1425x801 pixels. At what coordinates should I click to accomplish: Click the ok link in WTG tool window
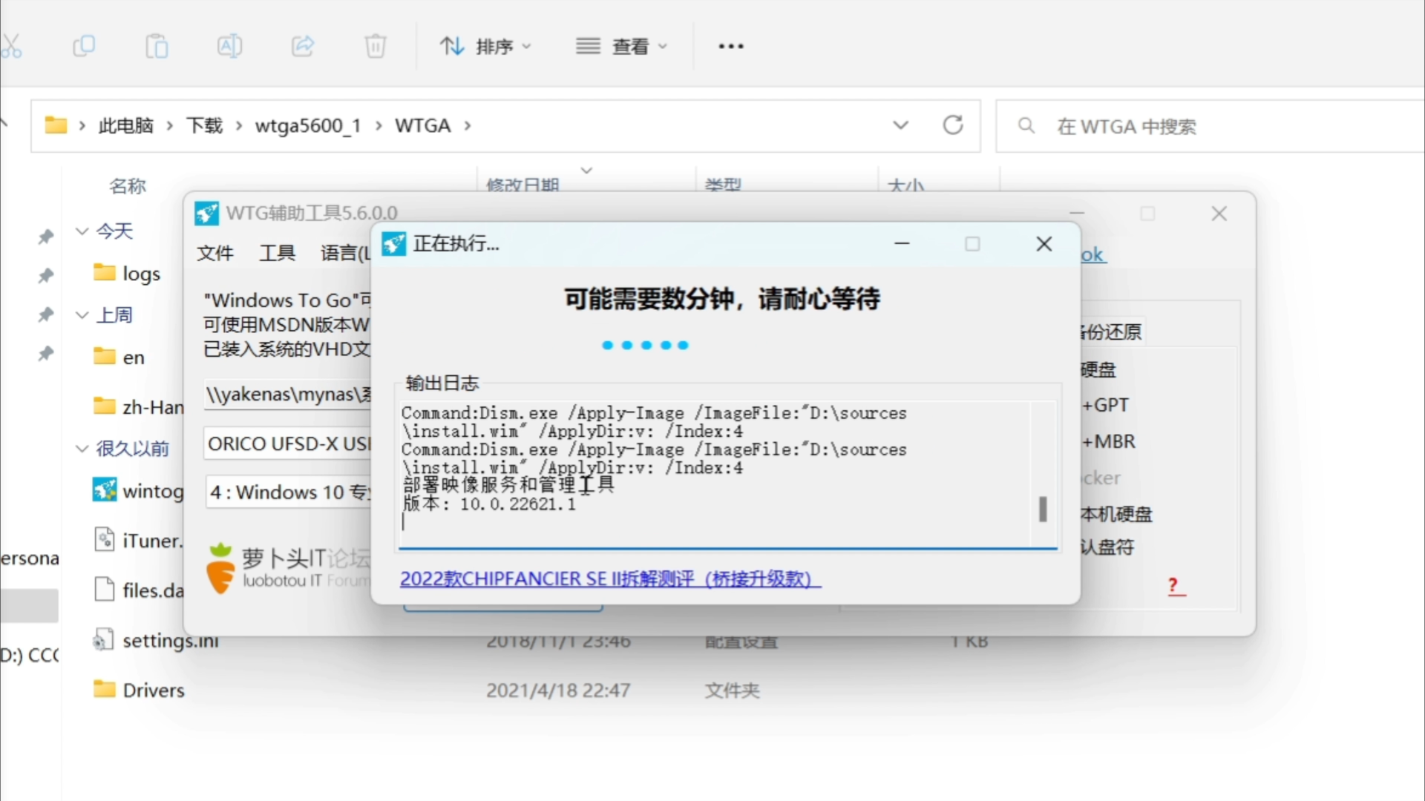(1093, 254)
